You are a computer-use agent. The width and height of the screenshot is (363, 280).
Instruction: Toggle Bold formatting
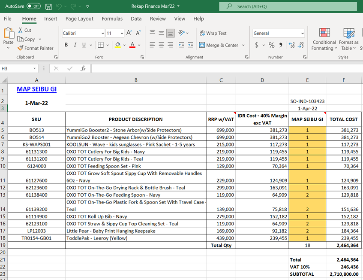[66, 45]
